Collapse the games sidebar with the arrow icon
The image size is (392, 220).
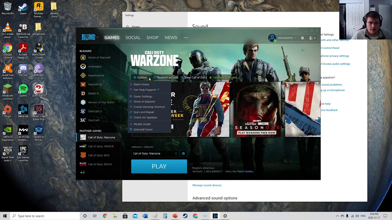[82, 173]
